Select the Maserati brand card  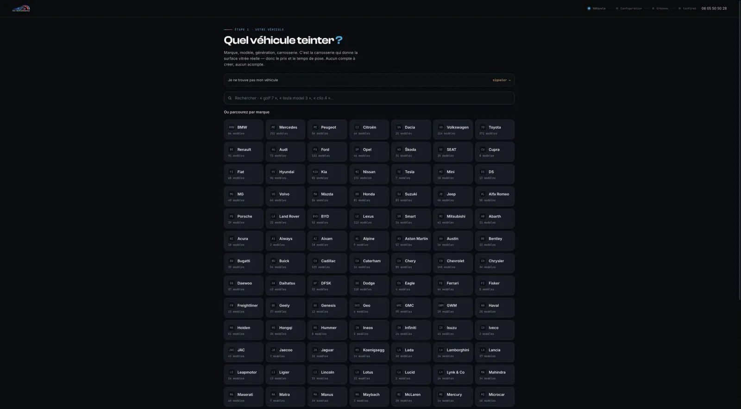(x=244, y=397)
